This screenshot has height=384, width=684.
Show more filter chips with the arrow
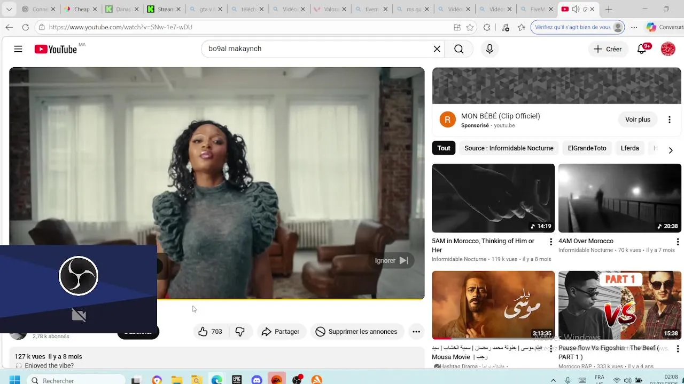(x=671, y=150)
